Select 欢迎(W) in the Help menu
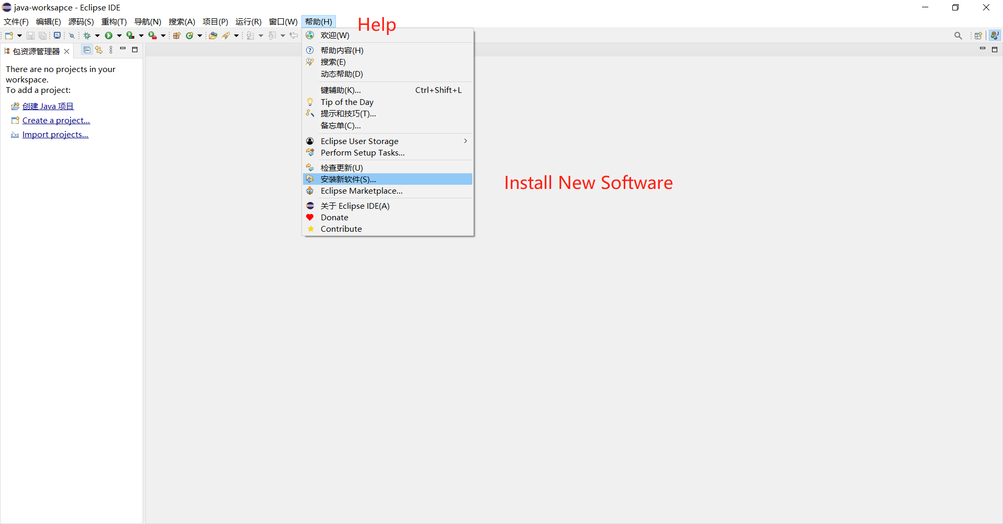This screenshot has height=524, width=1003. point(388,35)
